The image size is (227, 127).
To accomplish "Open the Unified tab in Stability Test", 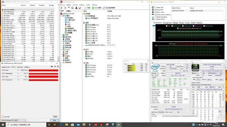I will coord(193,23).
